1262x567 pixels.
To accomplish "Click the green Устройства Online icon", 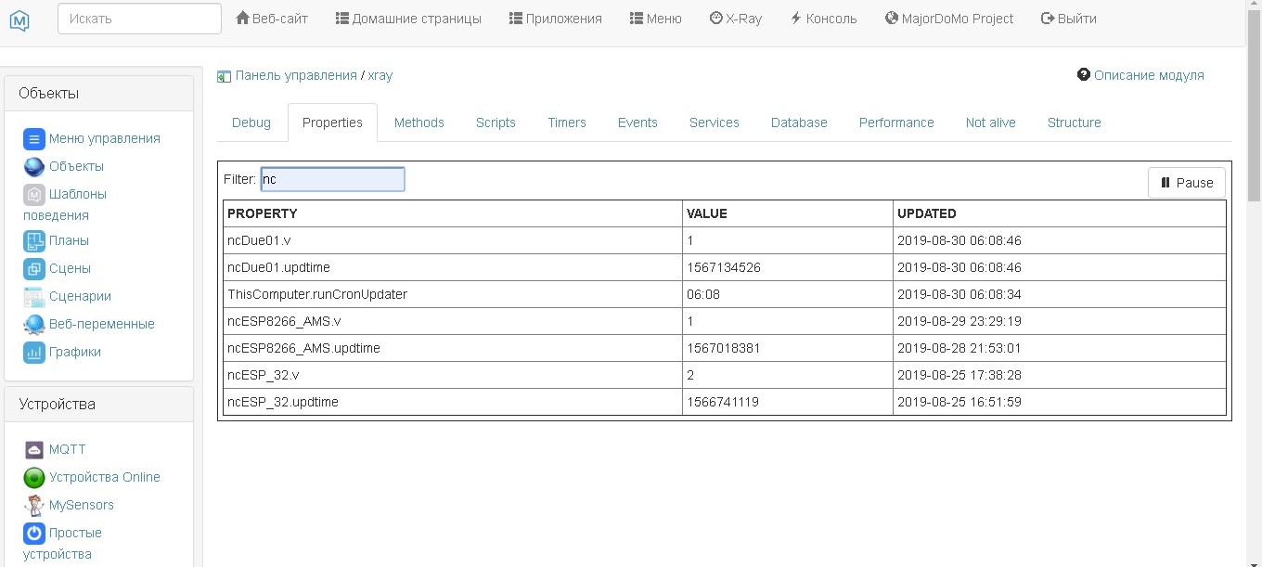I will pos(34,478).
